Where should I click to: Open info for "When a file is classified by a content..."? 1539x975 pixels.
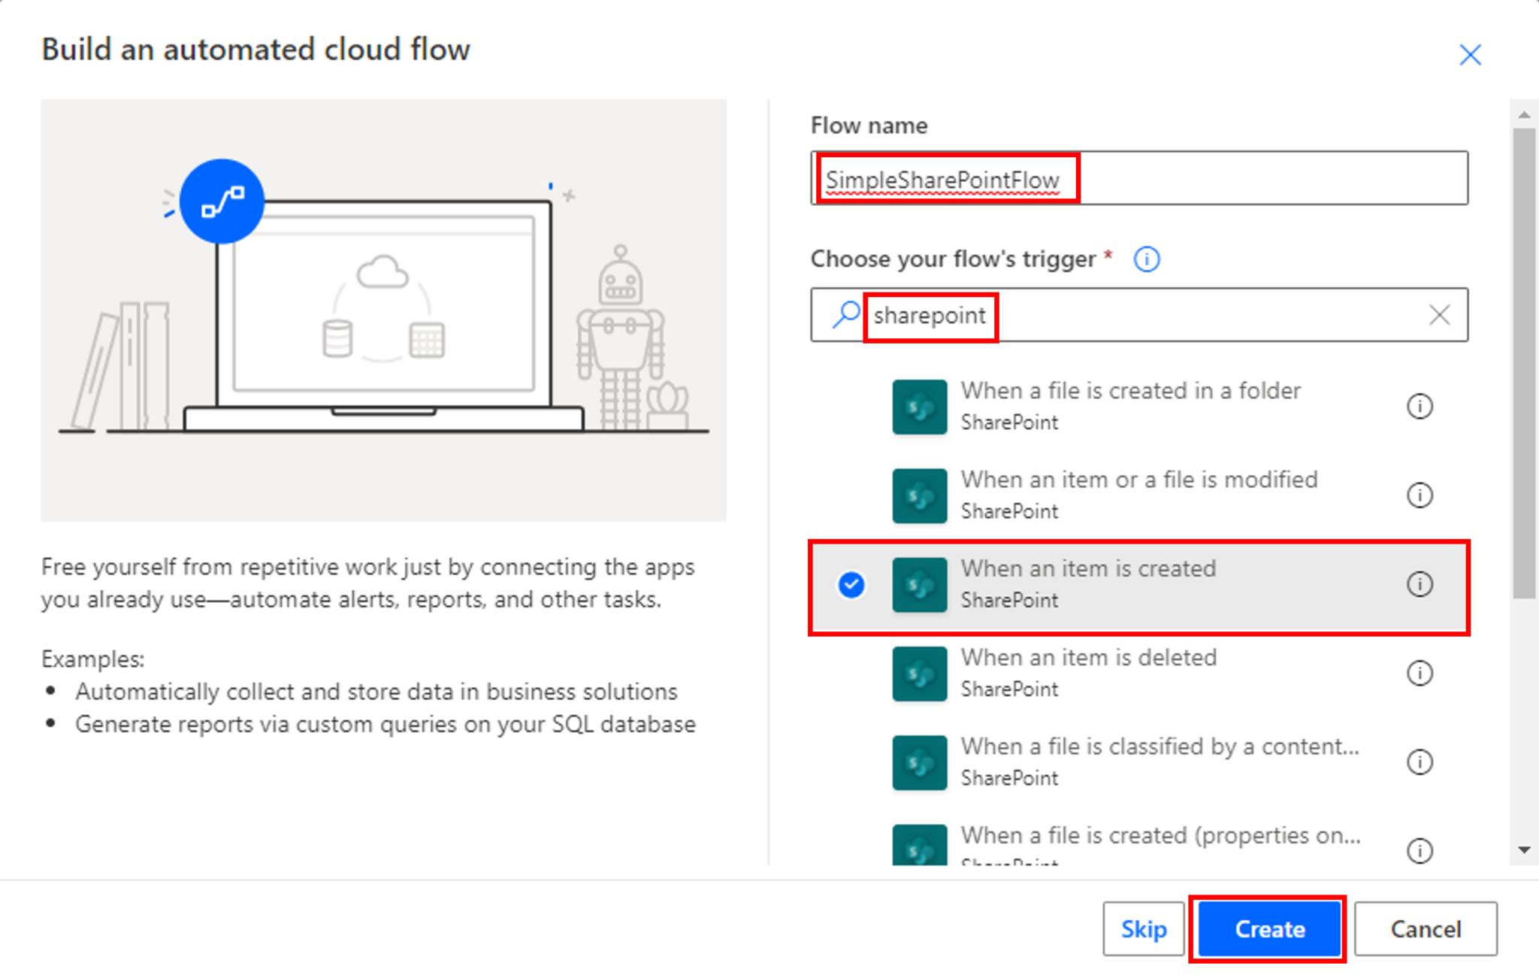click(x=1420, y=762)
